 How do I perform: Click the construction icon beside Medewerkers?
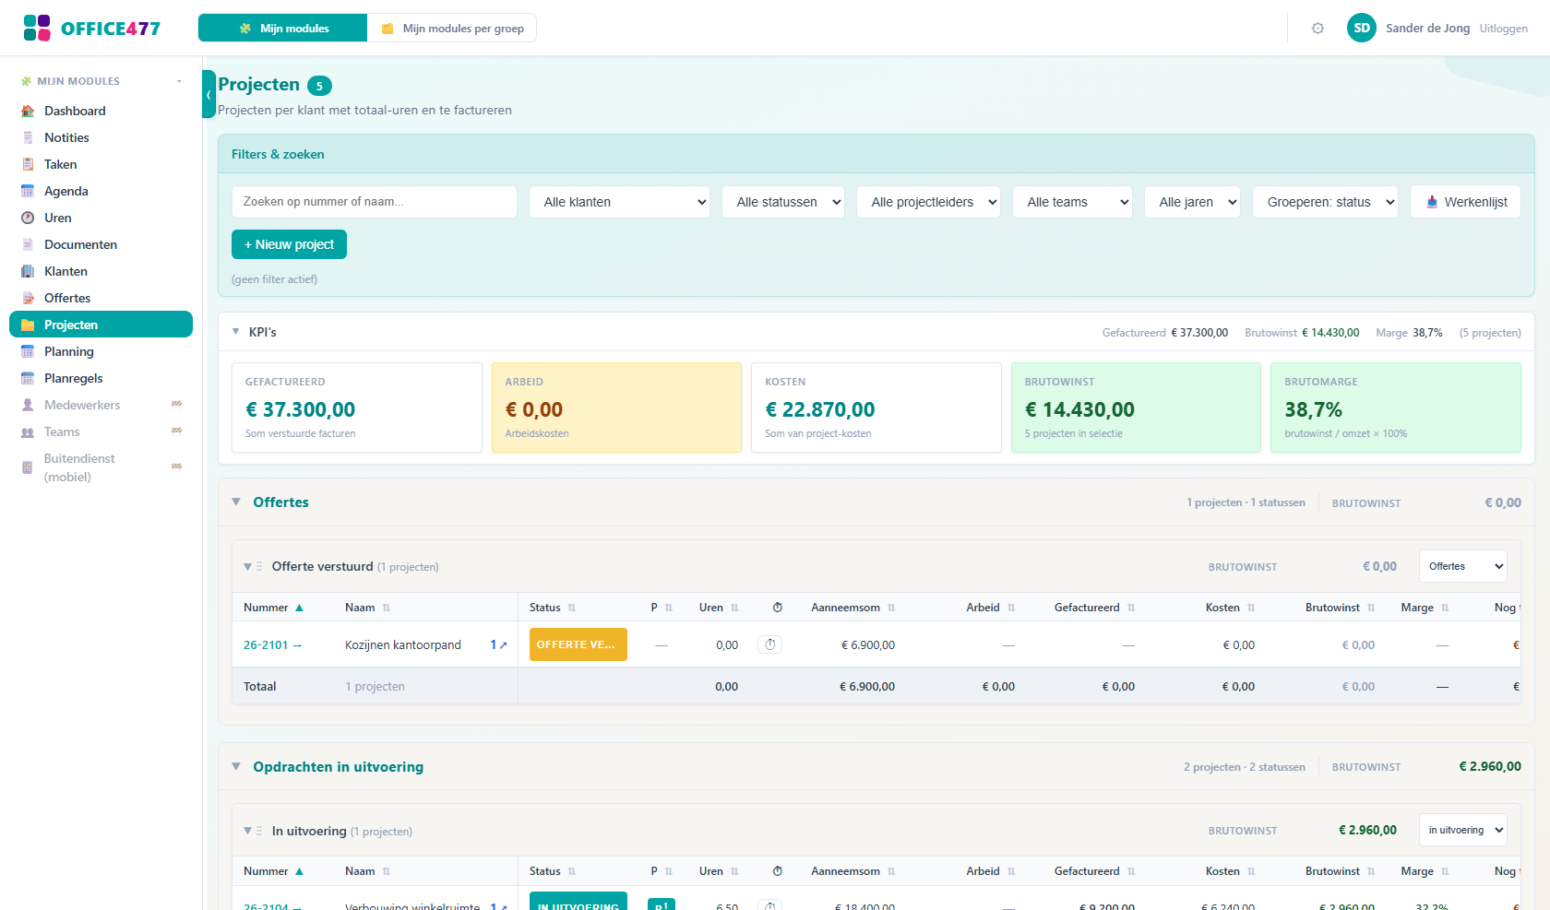point(176,404)
